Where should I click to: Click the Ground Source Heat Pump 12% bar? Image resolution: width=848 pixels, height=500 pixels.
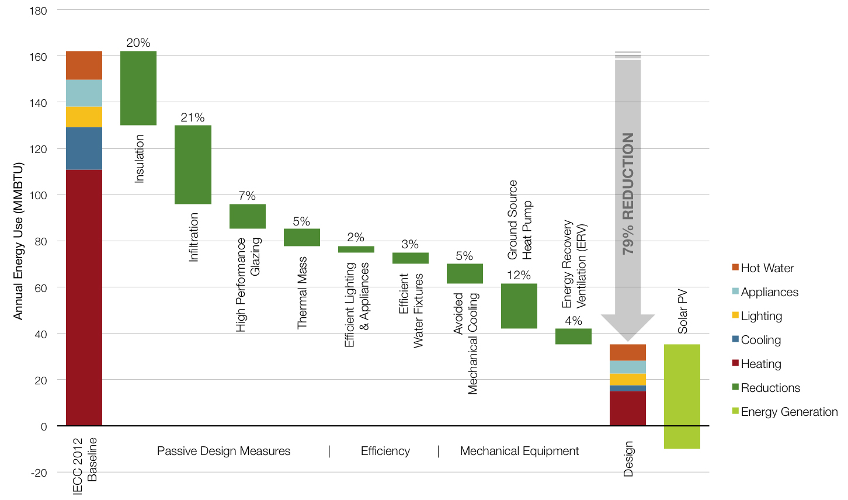click(x=519, y=305)
